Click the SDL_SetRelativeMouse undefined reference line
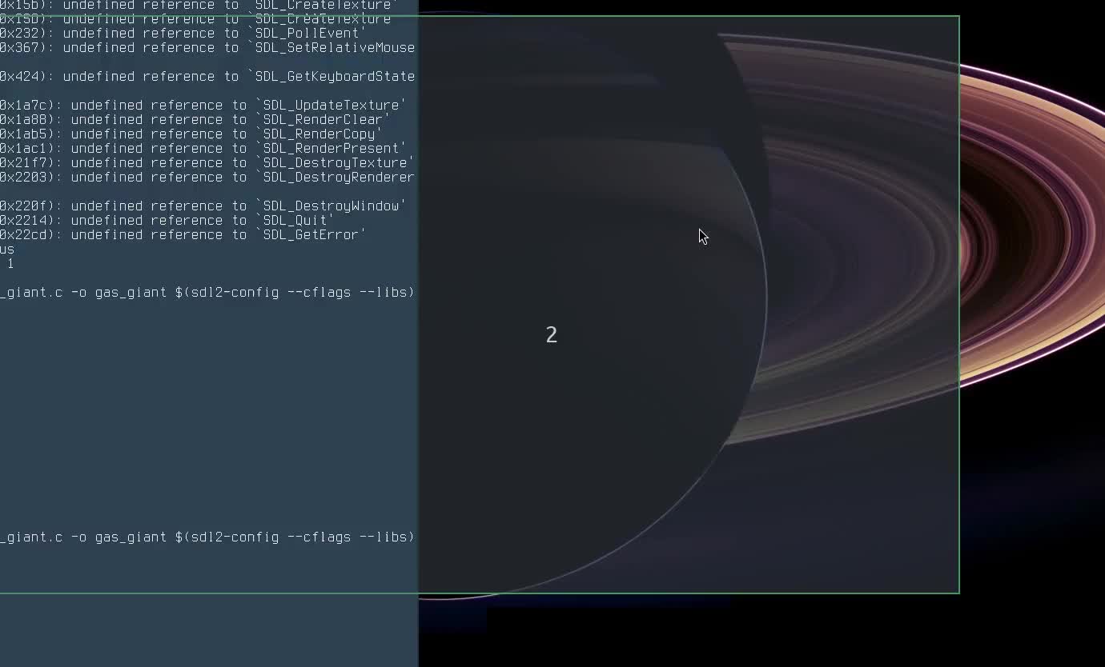This screenshot has height=667, width=1105. tap(207, 48)
